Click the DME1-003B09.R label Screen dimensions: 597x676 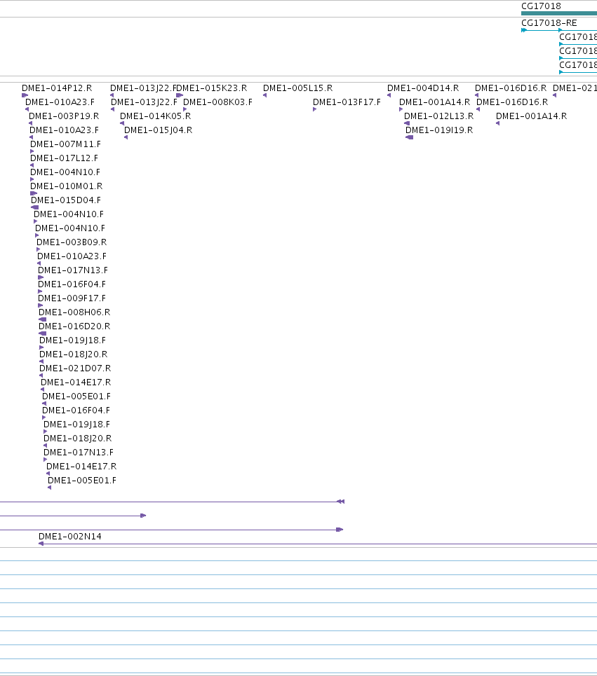click(x=72, y=242)
